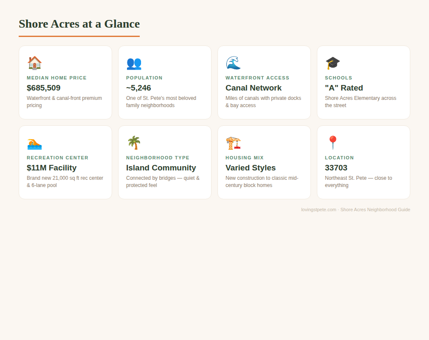The height and width of the screenshot is (340, 429).
Task: Click the wave icon on Waterfront Access card
Action: point(233,63)
